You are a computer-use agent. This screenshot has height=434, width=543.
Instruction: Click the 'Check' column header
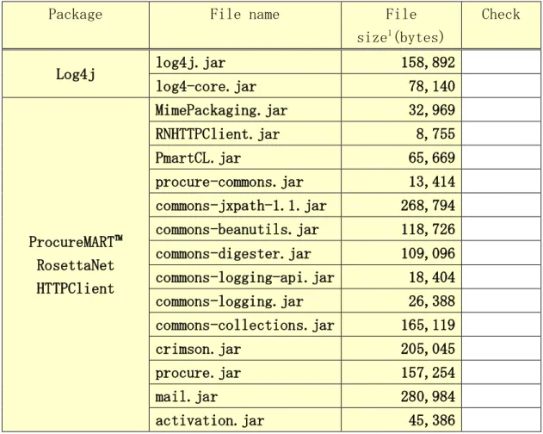(501, 25)
